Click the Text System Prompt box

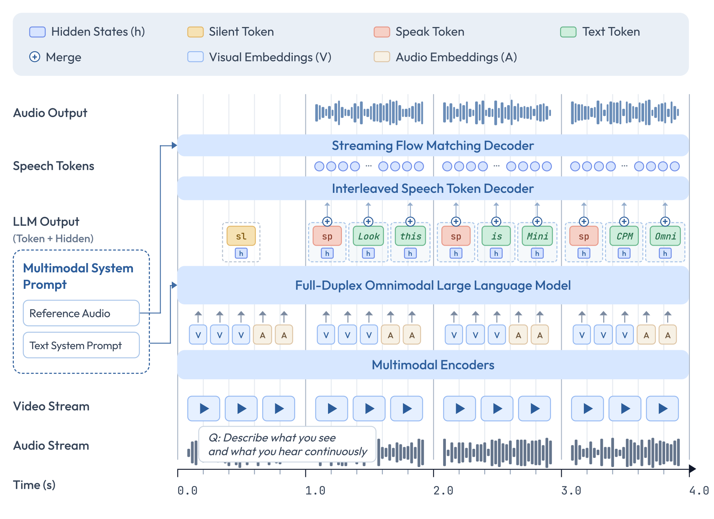[x=81, y=345]
